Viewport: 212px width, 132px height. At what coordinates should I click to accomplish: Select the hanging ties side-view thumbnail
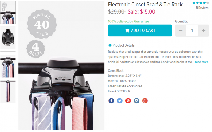click(x=8, y=91)
